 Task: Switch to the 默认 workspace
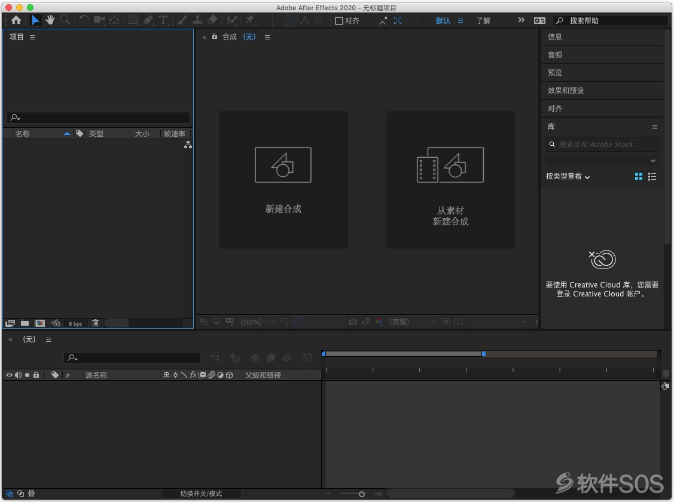(x=443, y=20)
